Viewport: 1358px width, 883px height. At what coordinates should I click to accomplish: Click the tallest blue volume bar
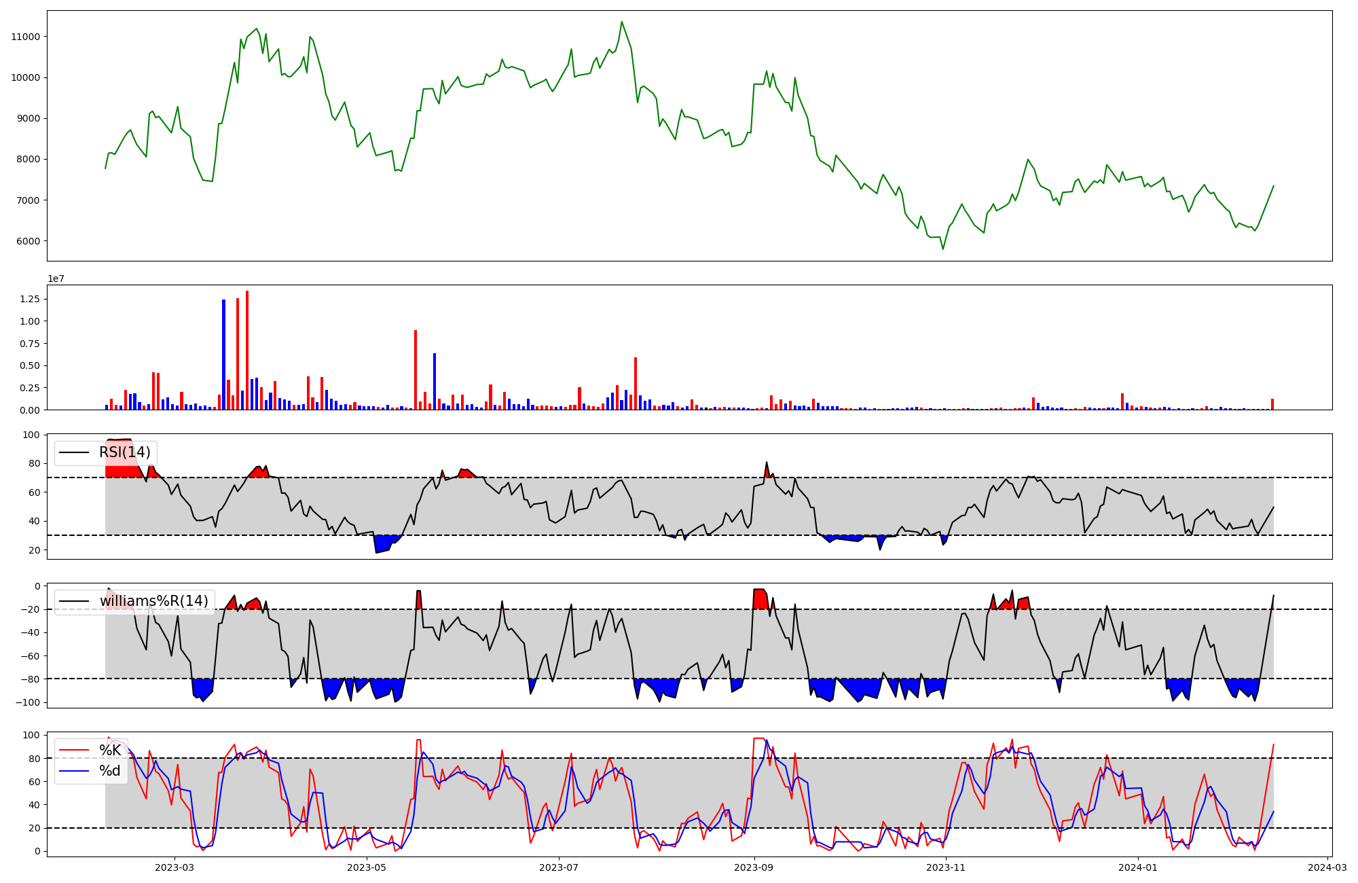[x=223, y=355]
